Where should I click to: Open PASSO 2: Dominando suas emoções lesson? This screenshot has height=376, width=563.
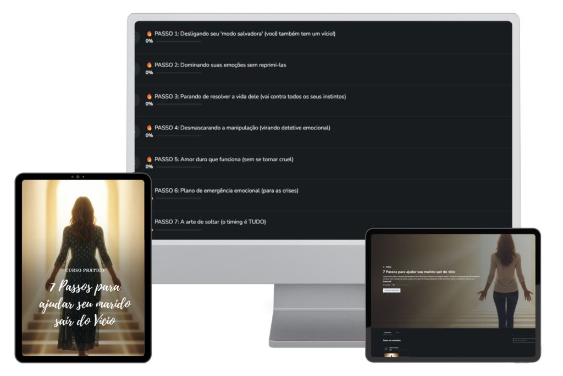click(220, 65)
